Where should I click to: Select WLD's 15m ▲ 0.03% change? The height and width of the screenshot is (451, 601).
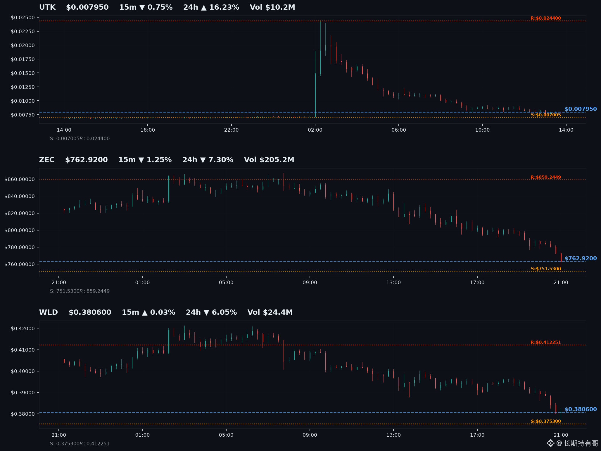point(148,312)
